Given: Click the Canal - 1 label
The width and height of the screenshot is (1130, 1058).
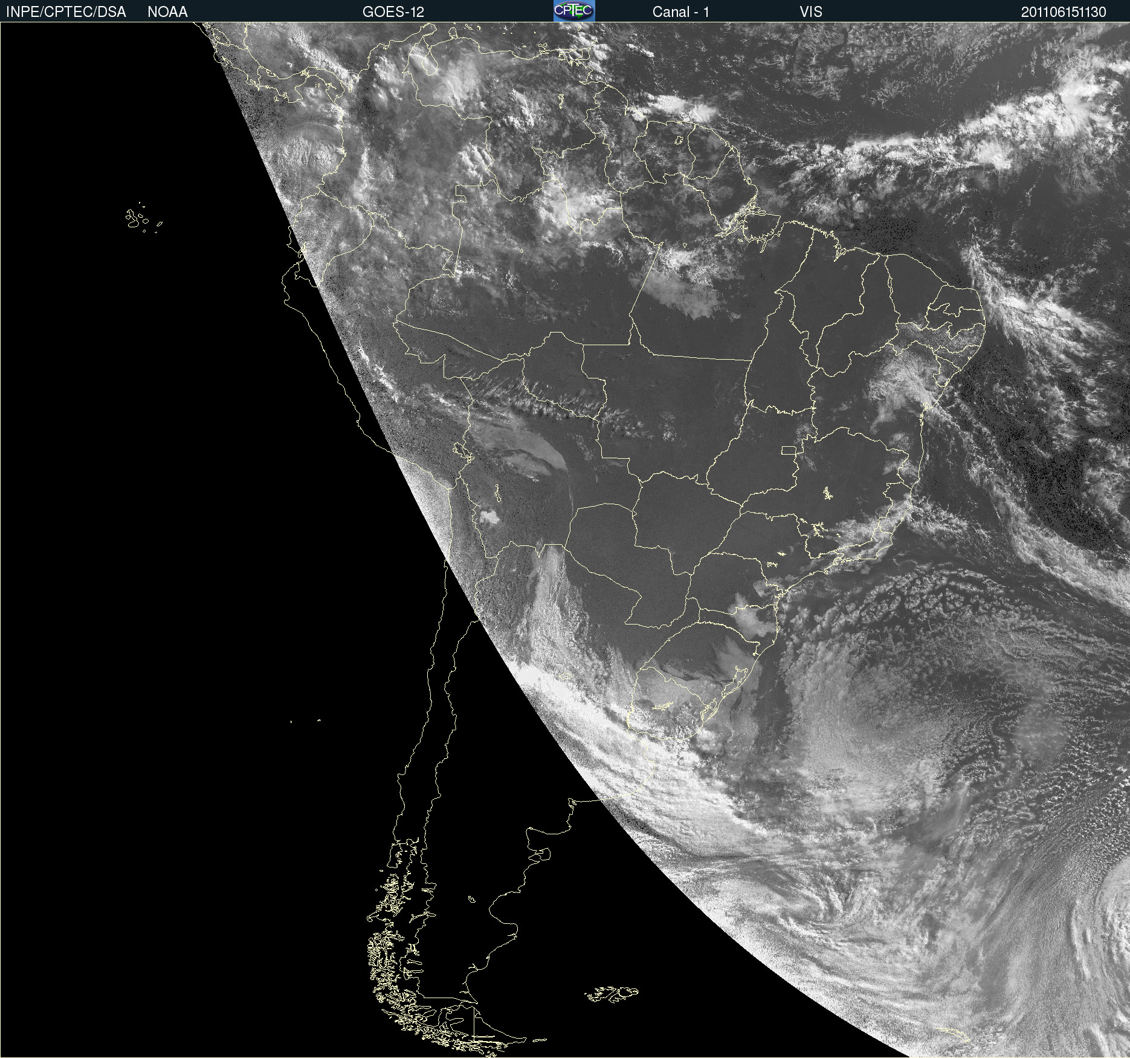Looking at the screenshot, I should [x=681, y=12].
